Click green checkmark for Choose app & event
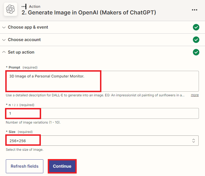The width and height of the screenshot is (205, 176). tap(196, 27)
